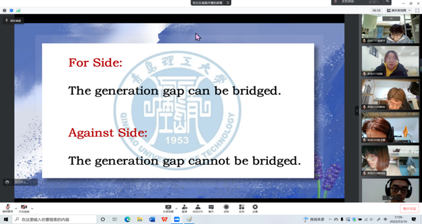The height and width of the screenshot is (224, 422).
Task: Expand the video options arrow beside camera
Action: (x=32, y=209)
